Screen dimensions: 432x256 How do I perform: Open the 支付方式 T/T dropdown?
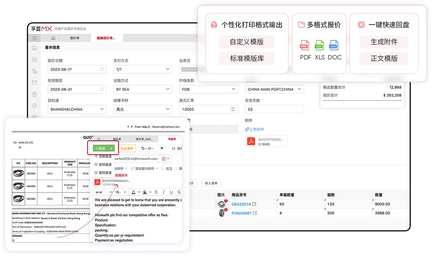142,69
